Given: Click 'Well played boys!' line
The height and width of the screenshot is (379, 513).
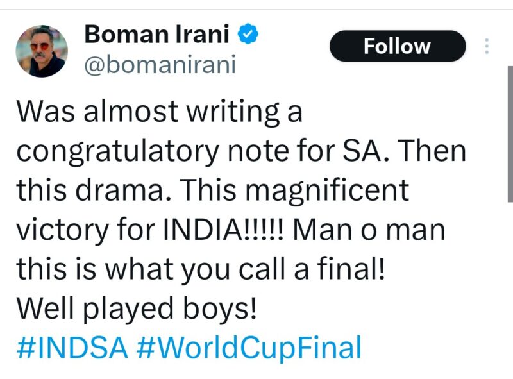Looking at the screenshot, I should pyautogui.click(x=137, y=309).
